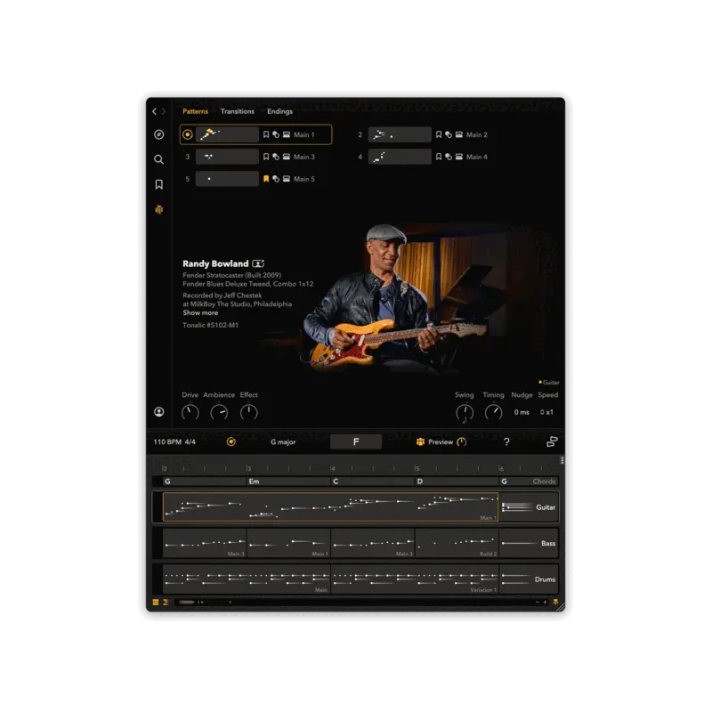Remove bookmark from Main 5 pattern
This screenshot has width=712, height=712.
266,179
